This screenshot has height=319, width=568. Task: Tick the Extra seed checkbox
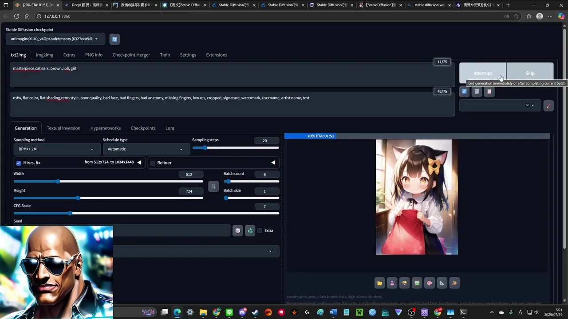coord(260,230)
